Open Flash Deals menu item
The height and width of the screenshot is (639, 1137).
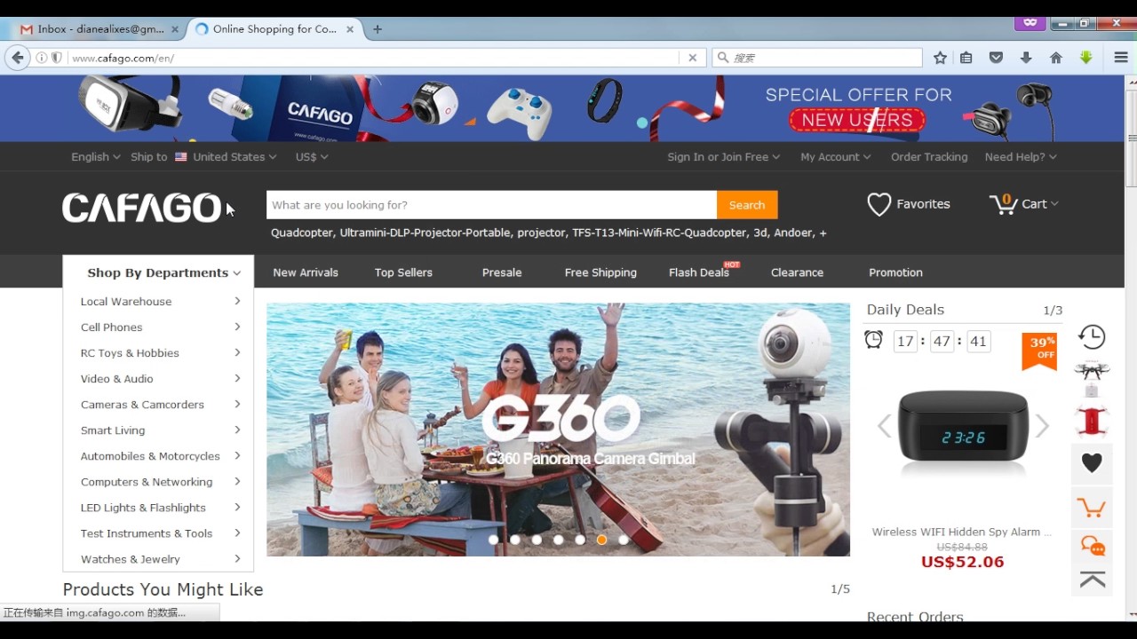pos(699,272)
